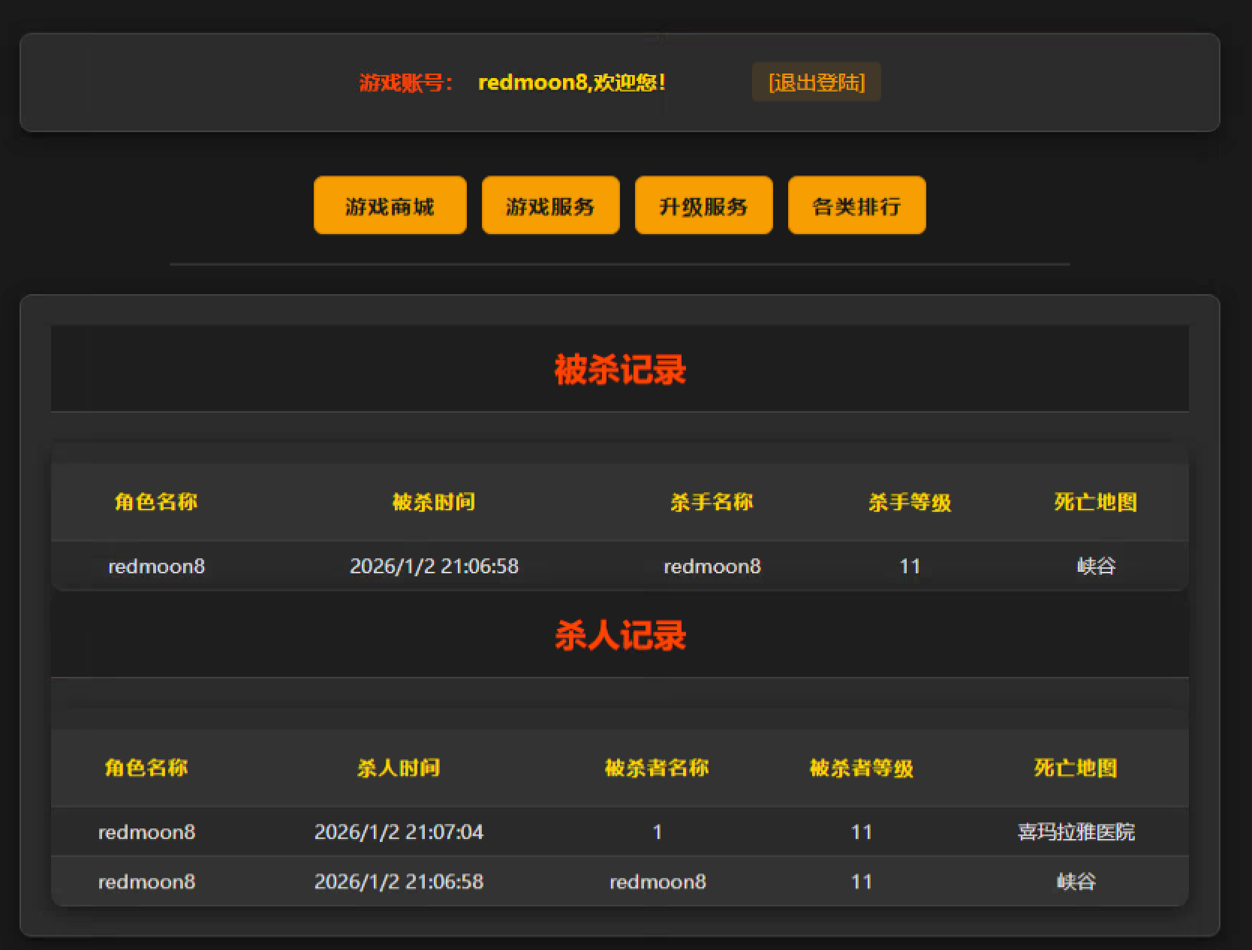Open the 游戏商城 game store
This screenshot has height=950, width=1252.
(390, 206)
